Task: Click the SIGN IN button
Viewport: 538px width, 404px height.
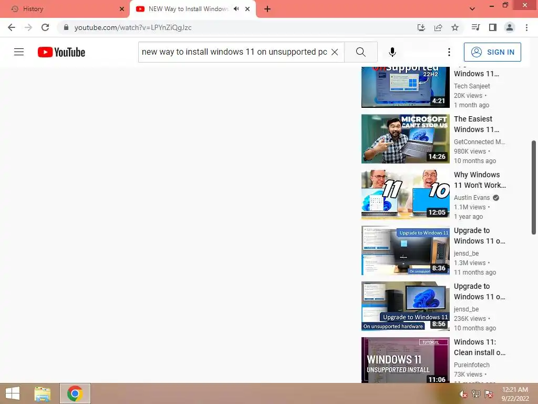Action: 492,52
